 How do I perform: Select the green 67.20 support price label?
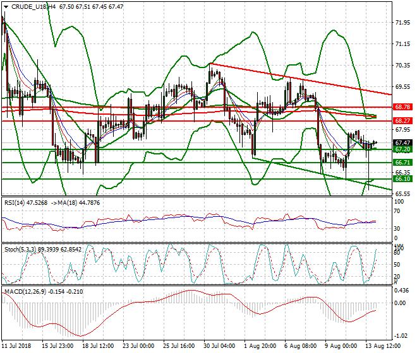(402, 149)
